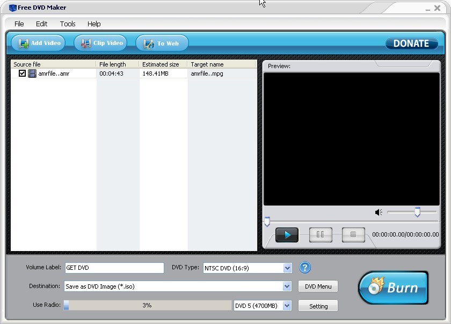Image resolution: width=451 pixels, height=324 pixels.
Task: Open the Tools menu
Action: point(67,24)
